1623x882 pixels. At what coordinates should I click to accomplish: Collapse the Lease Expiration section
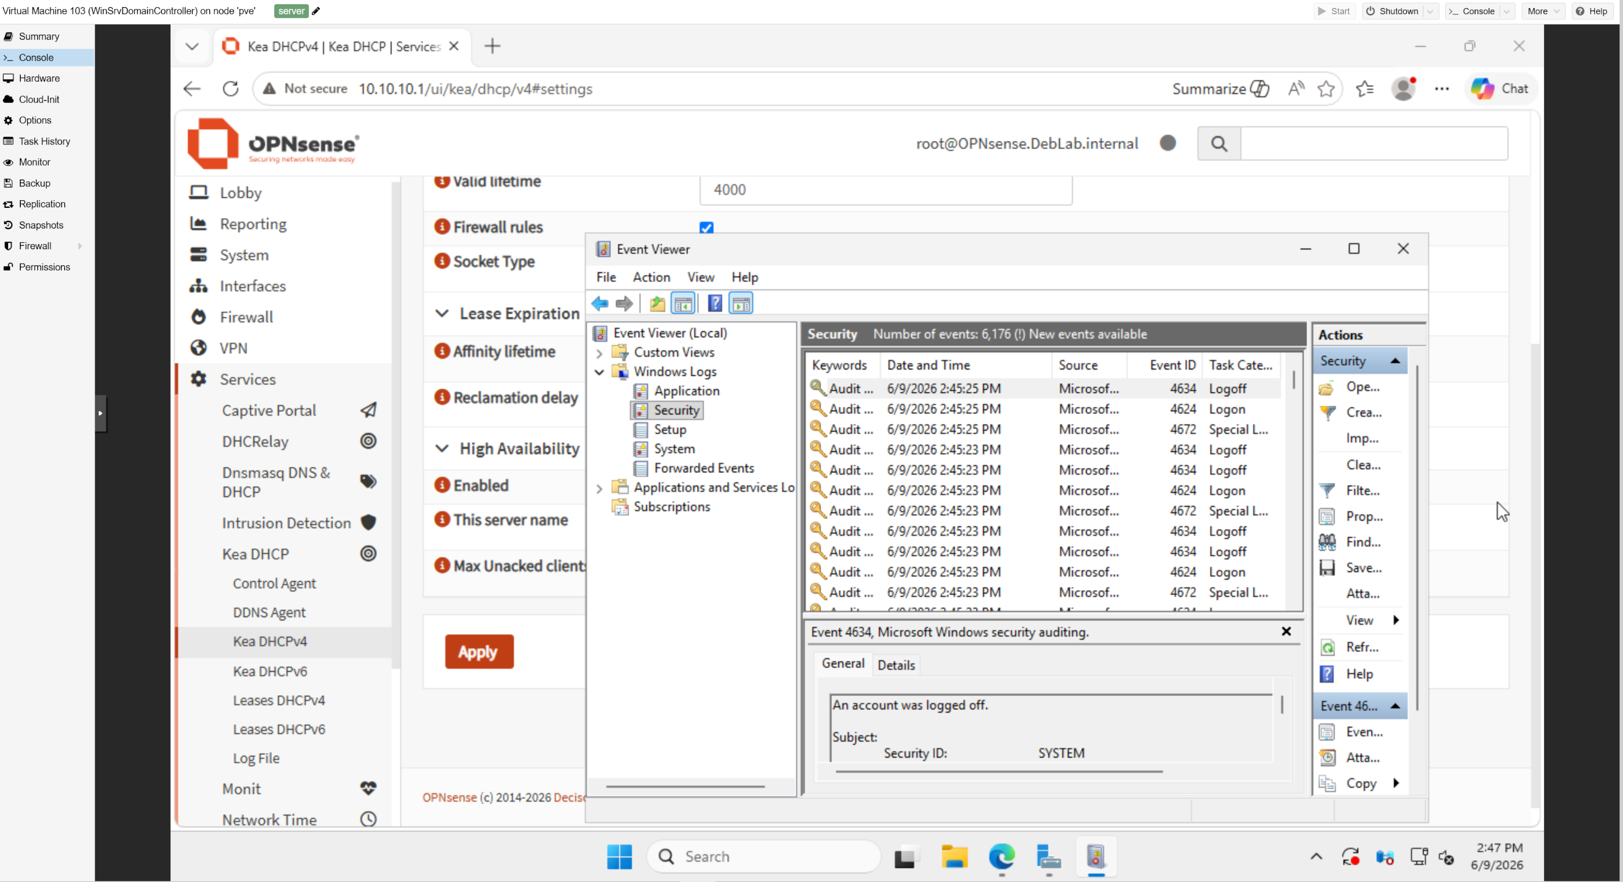pyautogui.click(x=442, y=313)
